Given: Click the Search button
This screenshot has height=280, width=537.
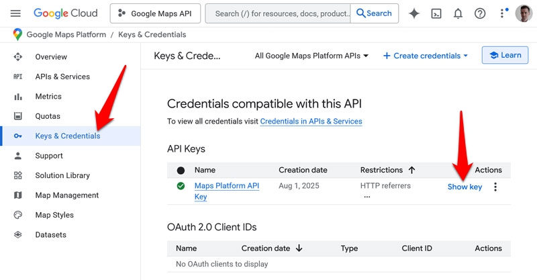Looking at the screenshot, I should tap(375, 13).
